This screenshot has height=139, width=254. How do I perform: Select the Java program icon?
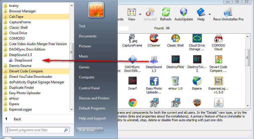(x=218, y=103)
